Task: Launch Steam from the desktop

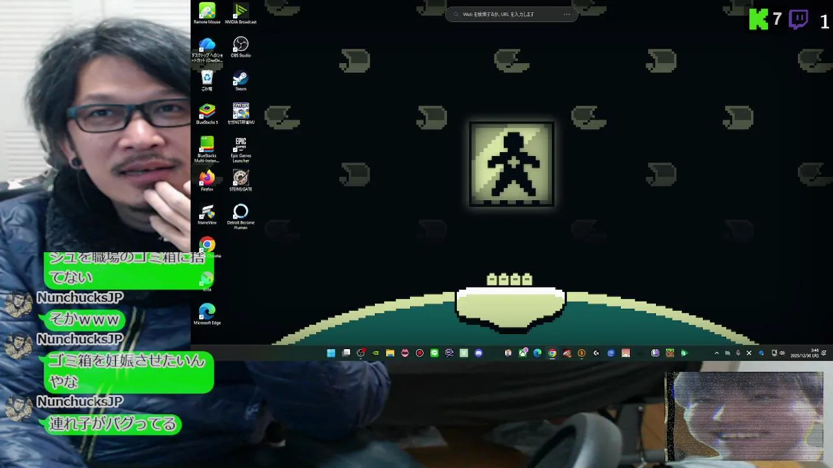Action: click(x=241, y=81)
